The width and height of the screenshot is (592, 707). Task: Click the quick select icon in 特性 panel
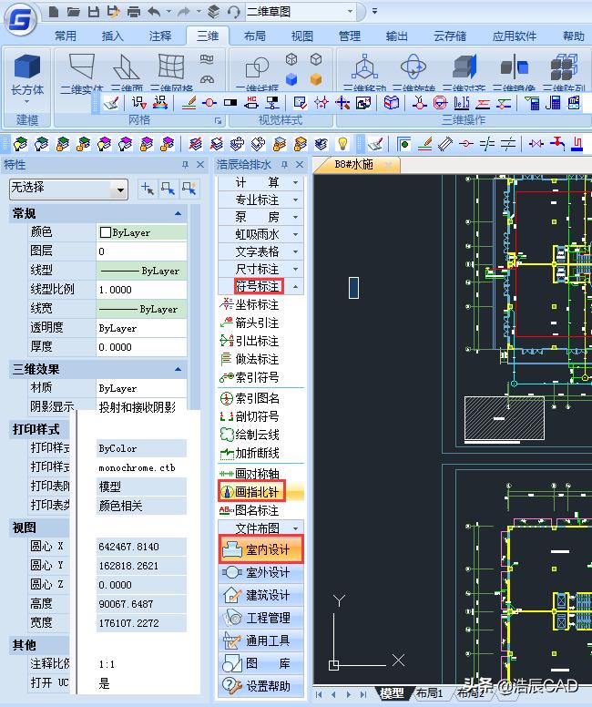168,189
